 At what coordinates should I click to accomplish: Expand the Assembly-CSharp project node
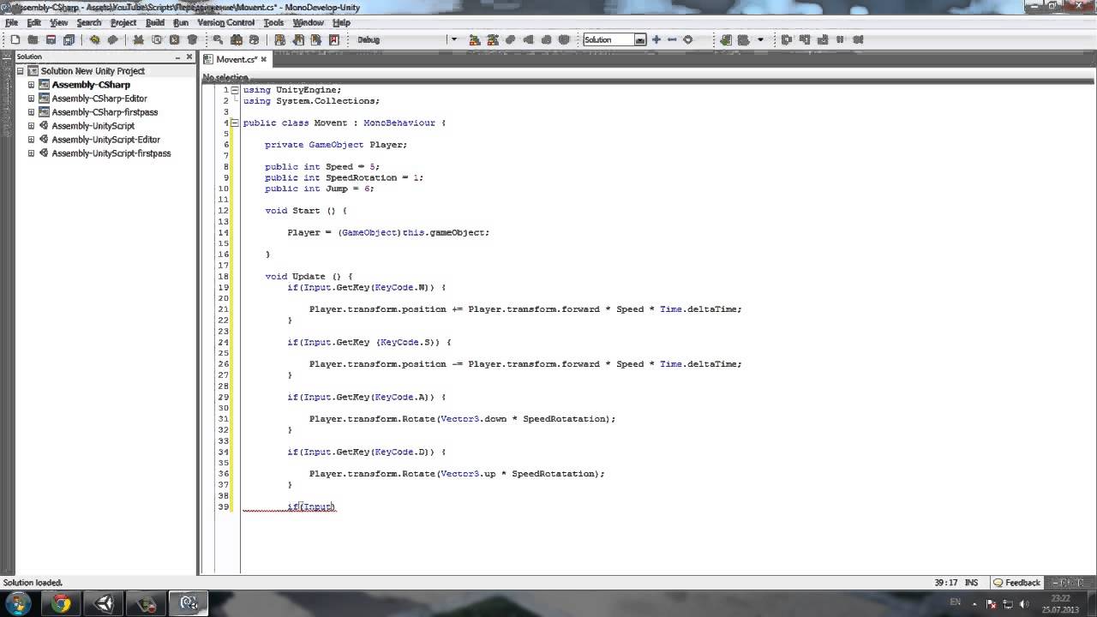point(32,85)
